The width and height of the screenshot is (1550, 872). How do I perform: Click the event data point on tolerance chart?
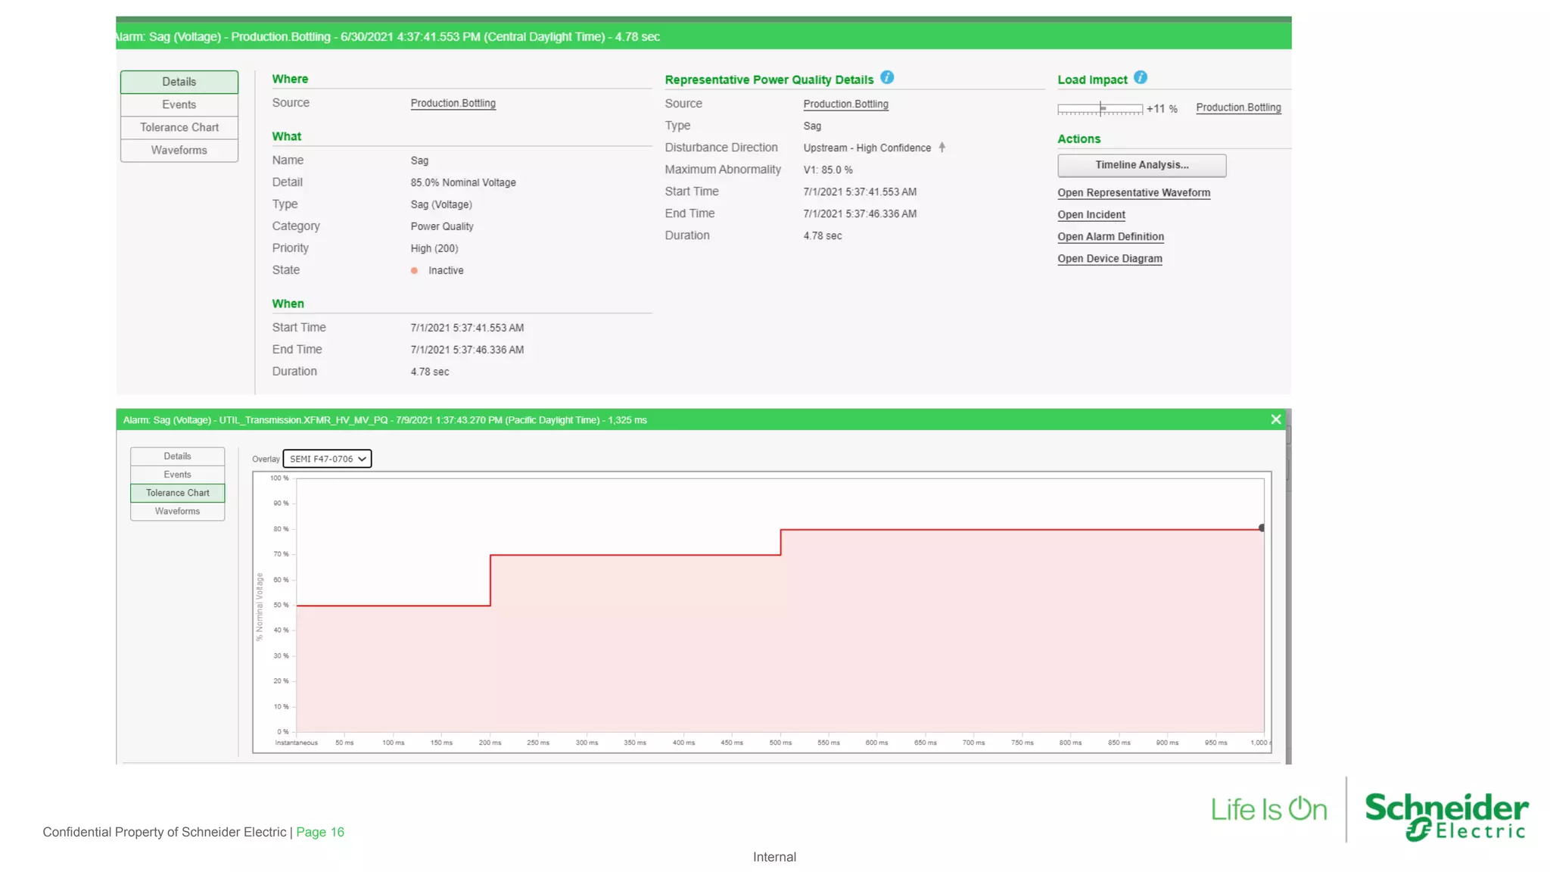[x=1262, y=528]
